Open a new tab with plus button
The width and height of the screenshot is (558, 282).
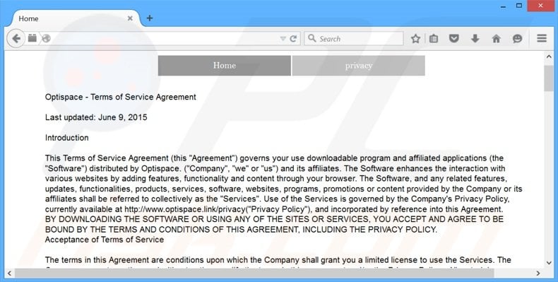150,18
